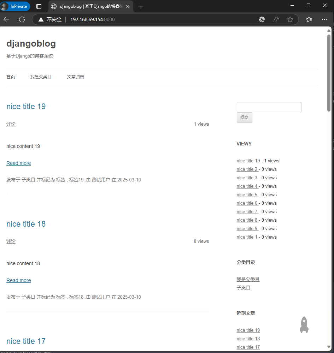Click 测试用户 author link in post 19 footer

point(101,180)
